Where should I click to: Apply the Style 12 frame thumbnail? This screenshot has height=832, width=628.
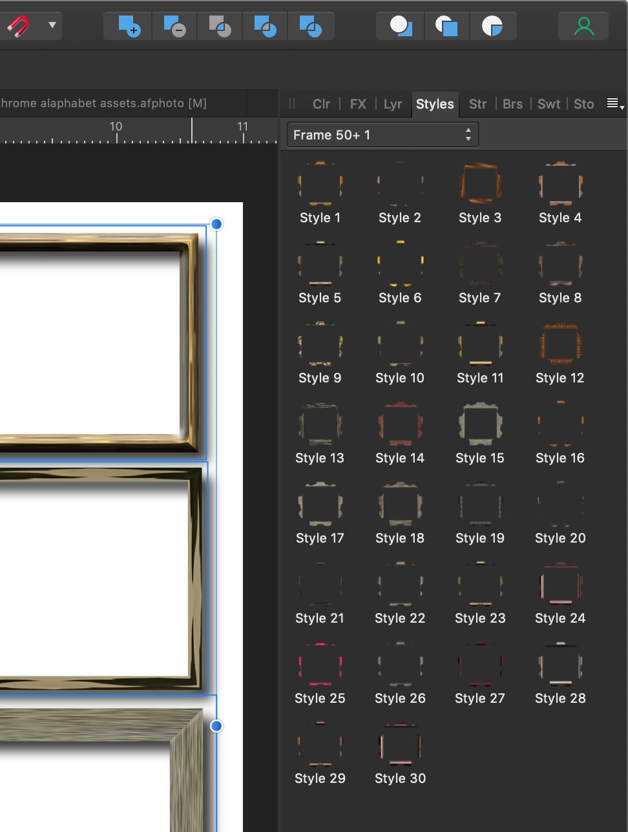(x=560, y=344)
